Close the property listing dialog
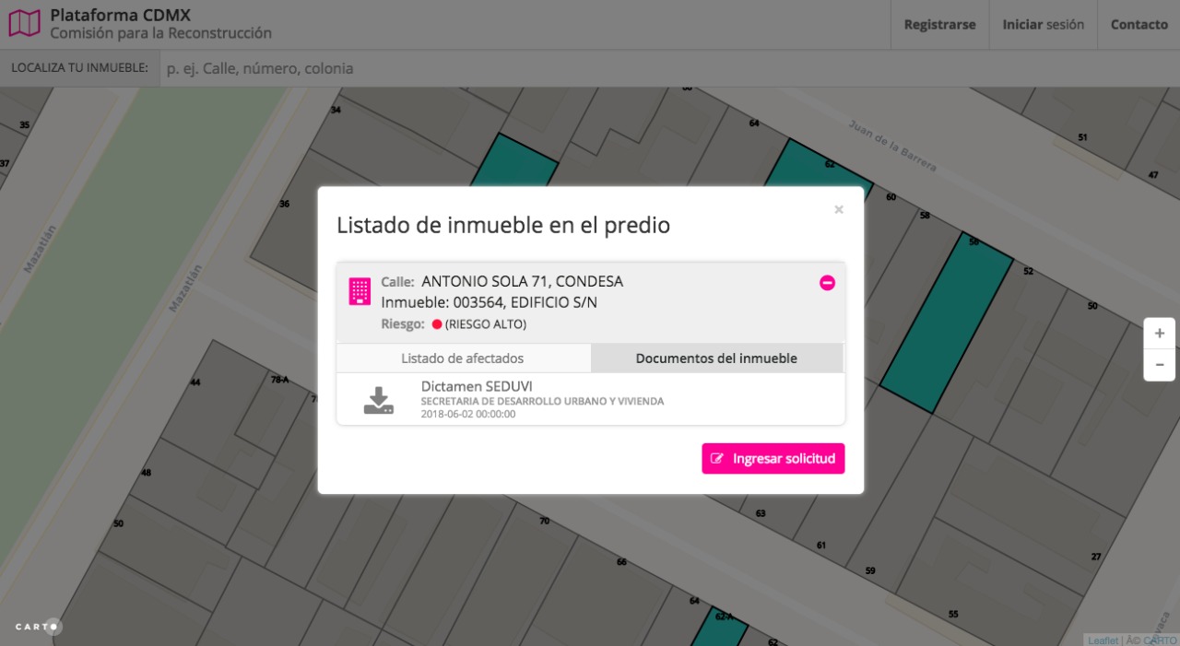The height and width of the screenshot is (646, 1180). pyautogui.click(x=838, y=210)
